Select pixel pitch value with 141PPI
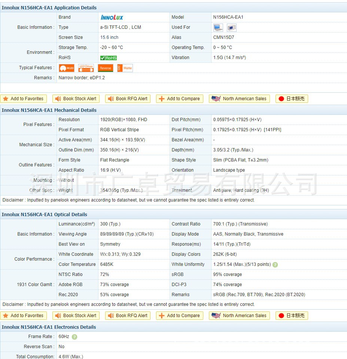Viewport: 347px width, 359px height. pos(247,130)
